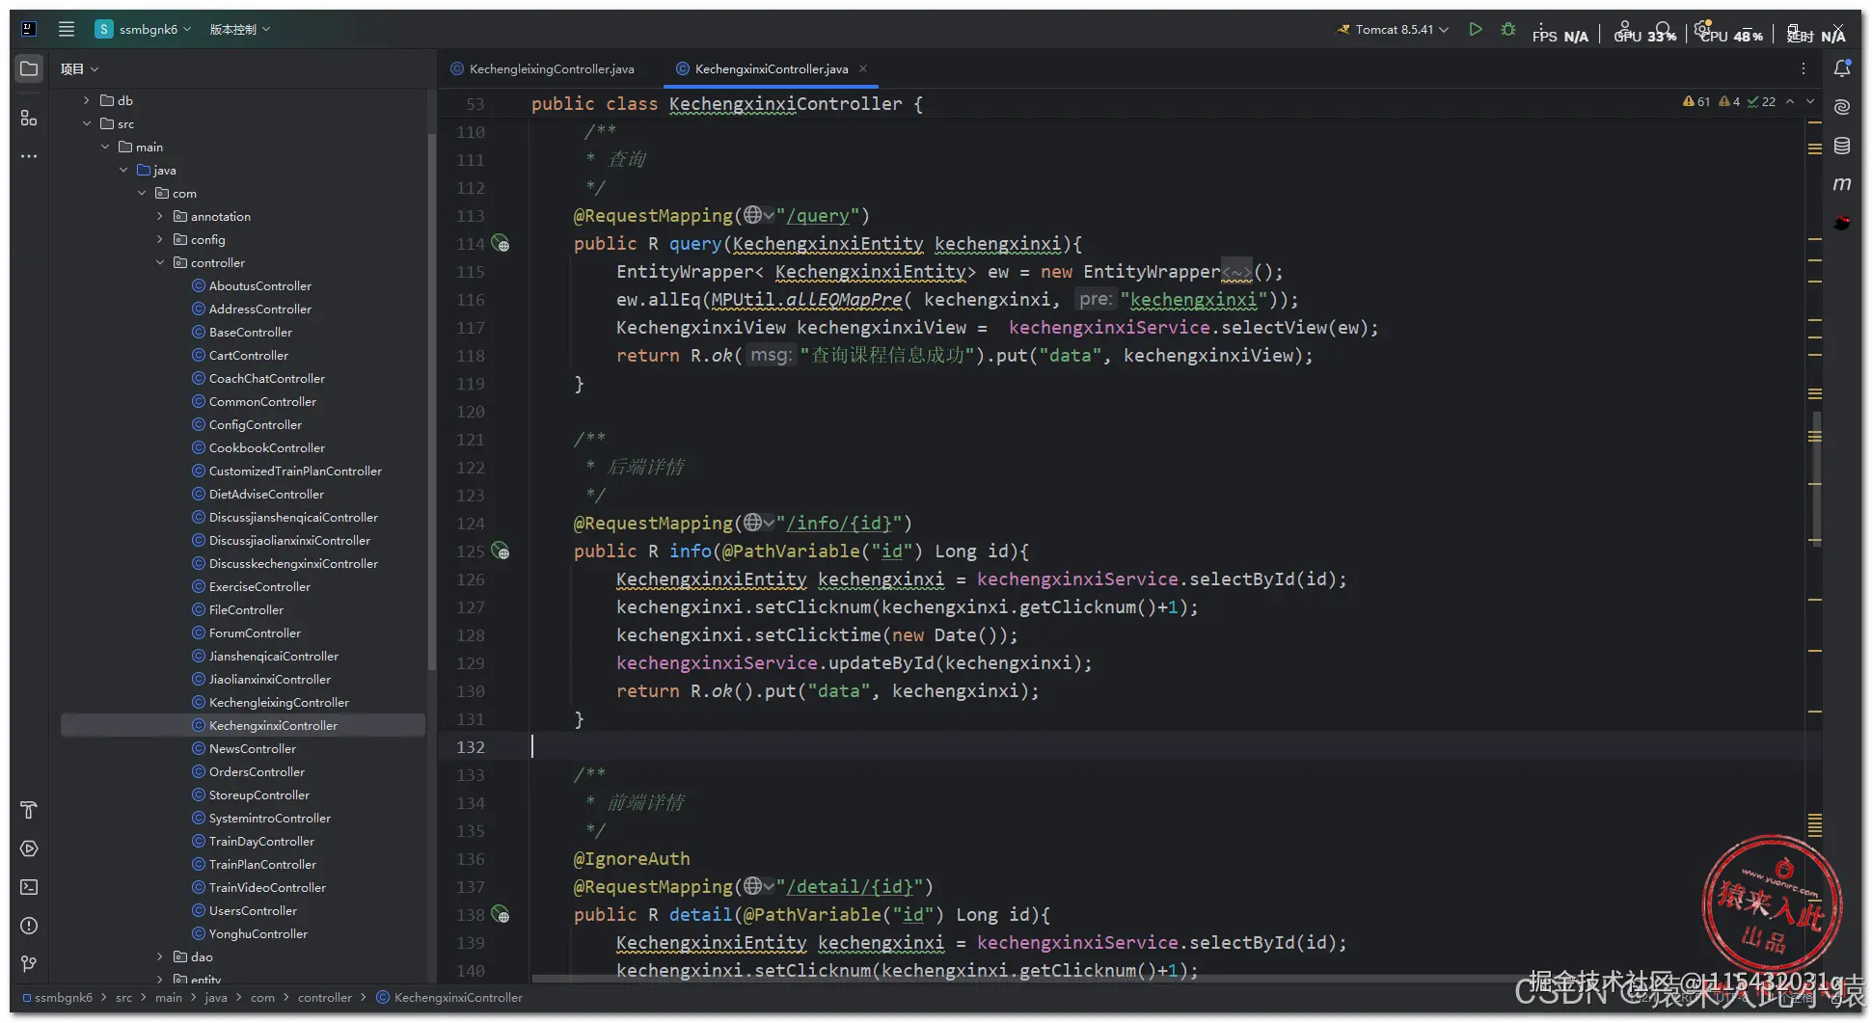The width and height of the screenshot is (1872, 1023).
Task: Click the gutter web icon at line 114
Action: point(501,244)
